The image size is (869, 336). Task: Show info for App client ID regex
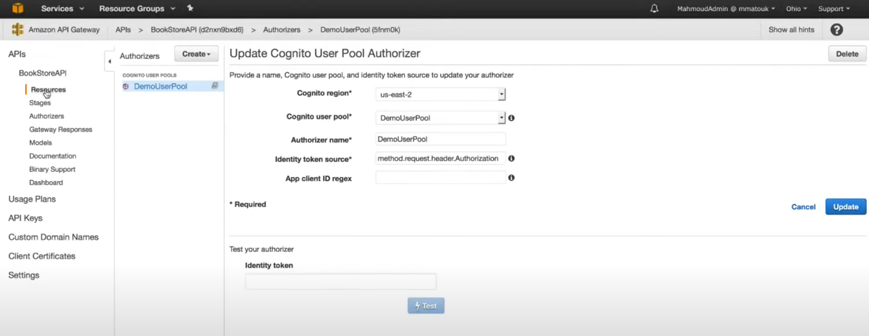[x=511, y=178]
